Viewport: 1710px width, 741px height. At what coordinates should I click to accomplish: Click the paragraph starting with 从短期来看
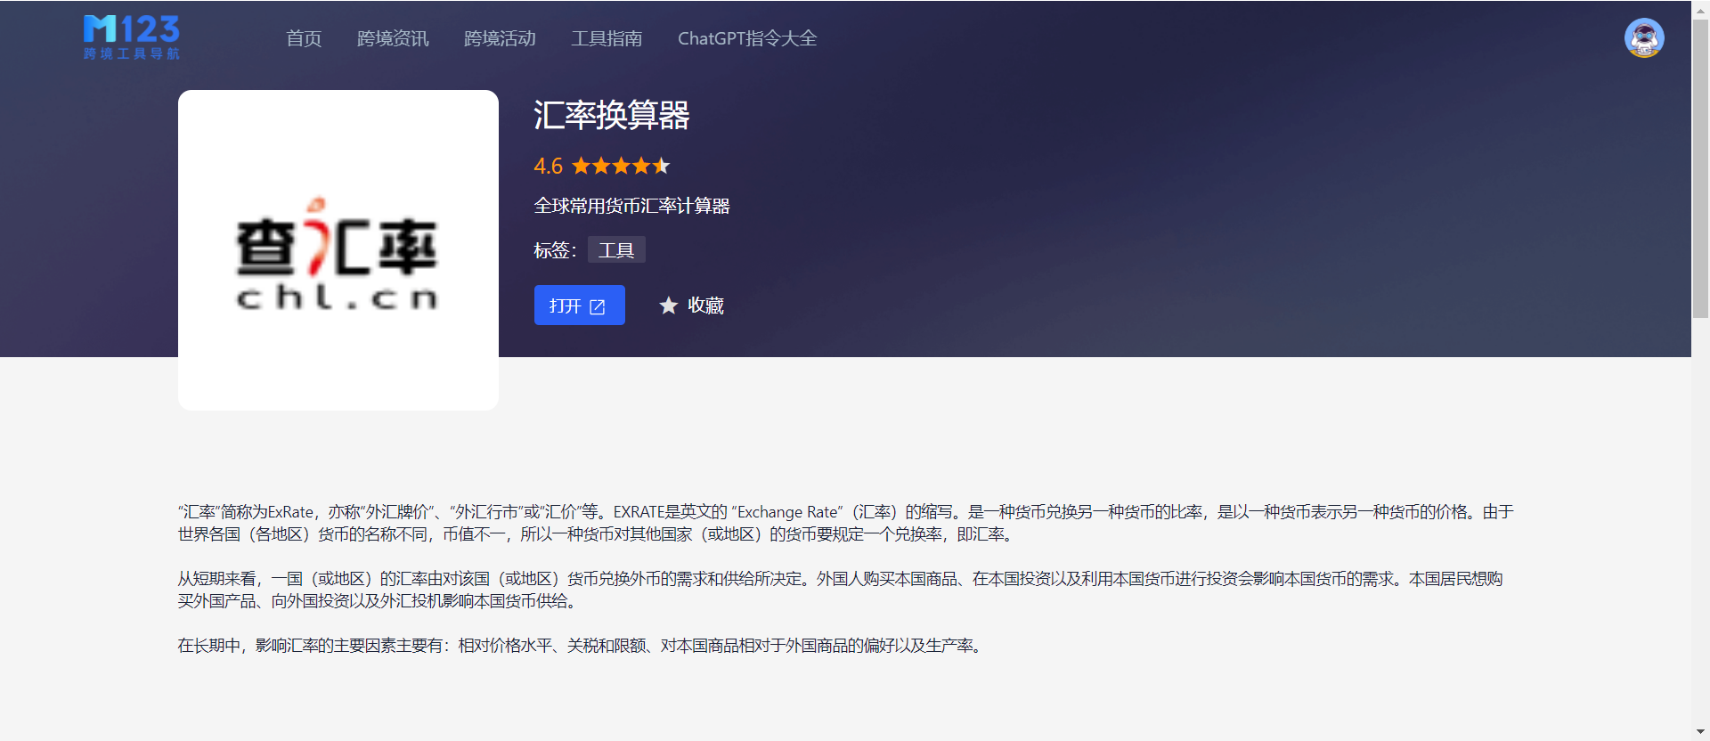coord(840,590)
